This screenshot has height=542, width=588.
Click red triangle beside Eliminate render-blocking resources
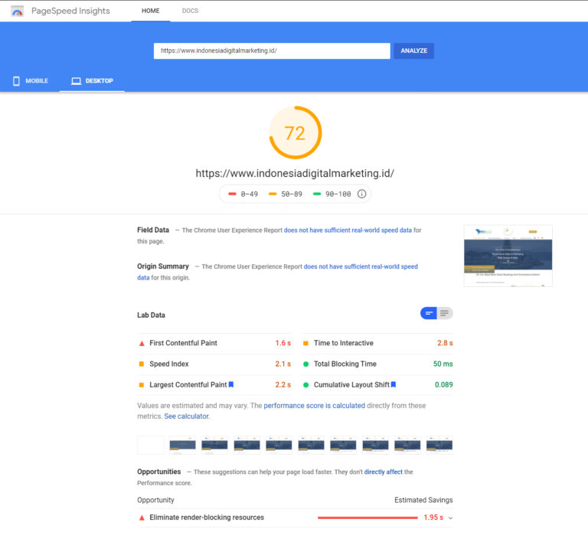click(142, 518)
